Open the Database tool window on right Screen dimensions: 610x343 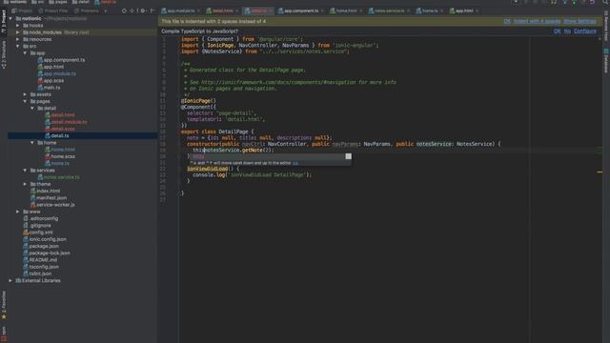(606, 60)
